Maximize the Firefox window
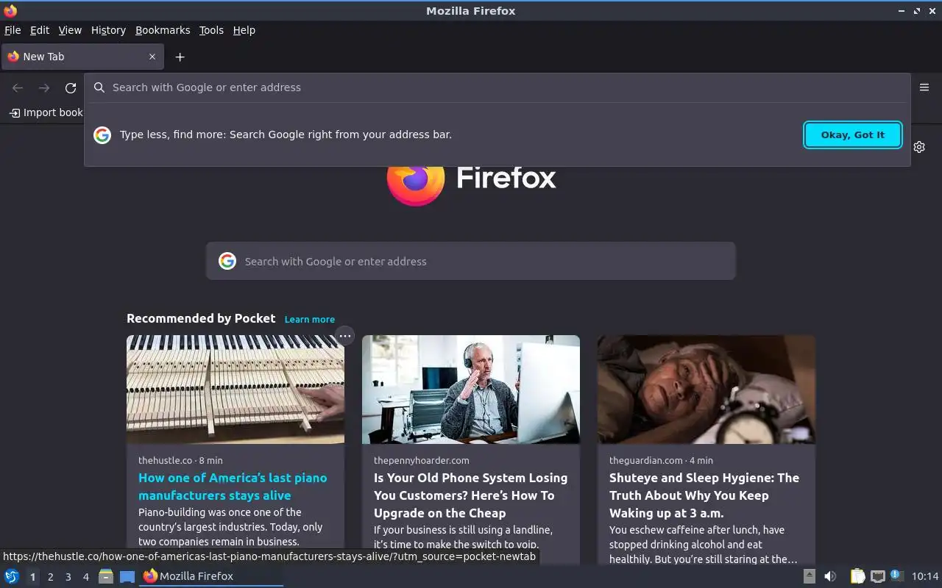 (x=917, y=11)
